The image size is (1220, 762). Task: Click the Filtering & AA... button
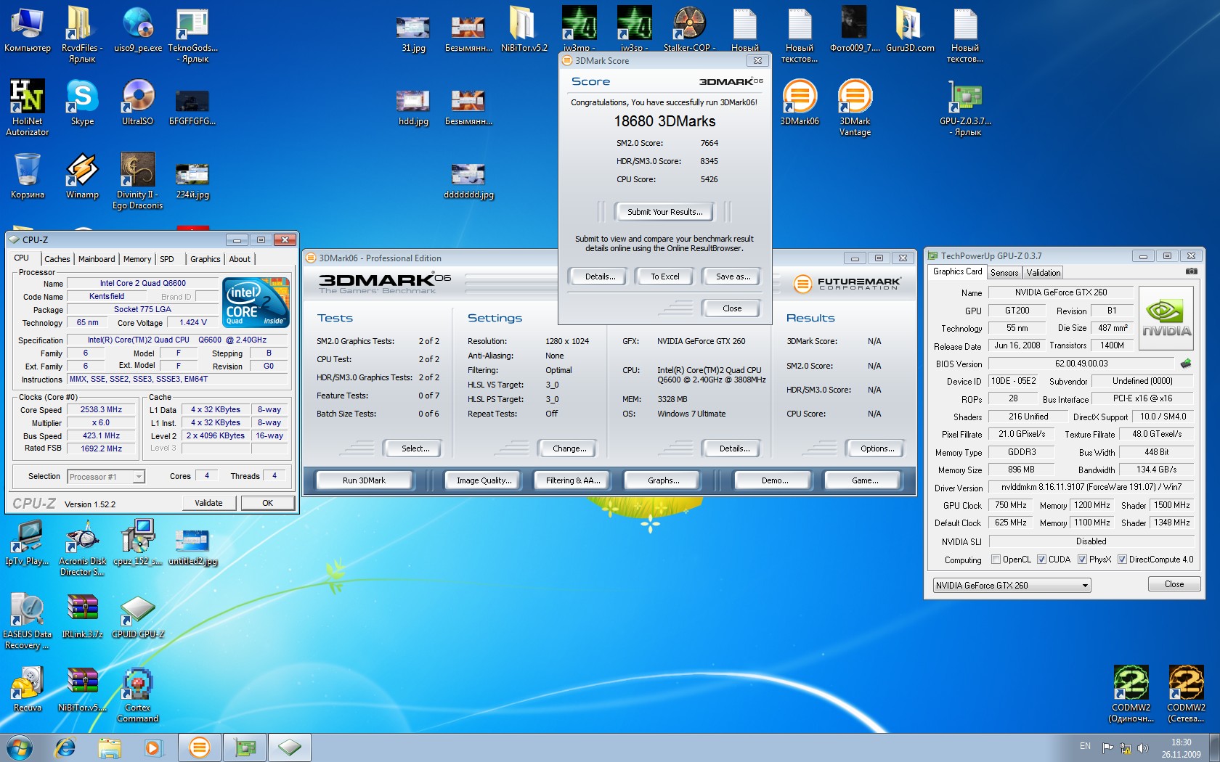click(x=573, y=480)
